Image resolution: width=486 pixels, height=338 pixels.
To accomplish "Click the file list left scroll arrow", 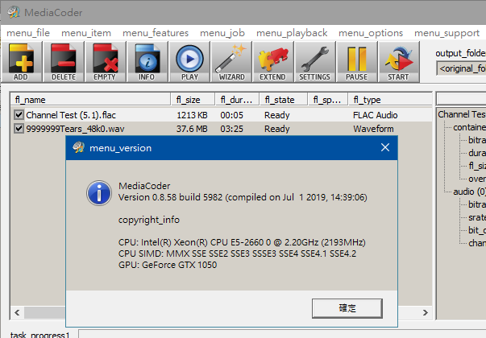I will pyautogui.click(x=17, y=312).
